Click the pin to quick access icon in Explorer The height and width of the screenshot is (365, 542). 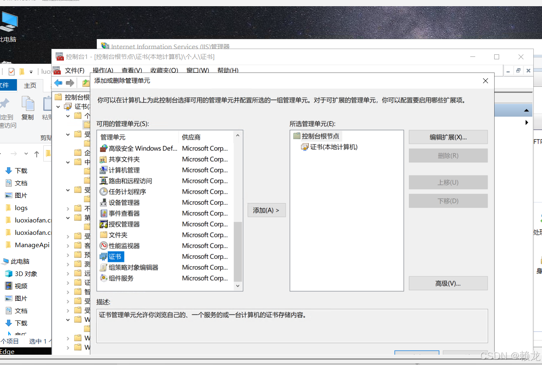click(4, 103)
